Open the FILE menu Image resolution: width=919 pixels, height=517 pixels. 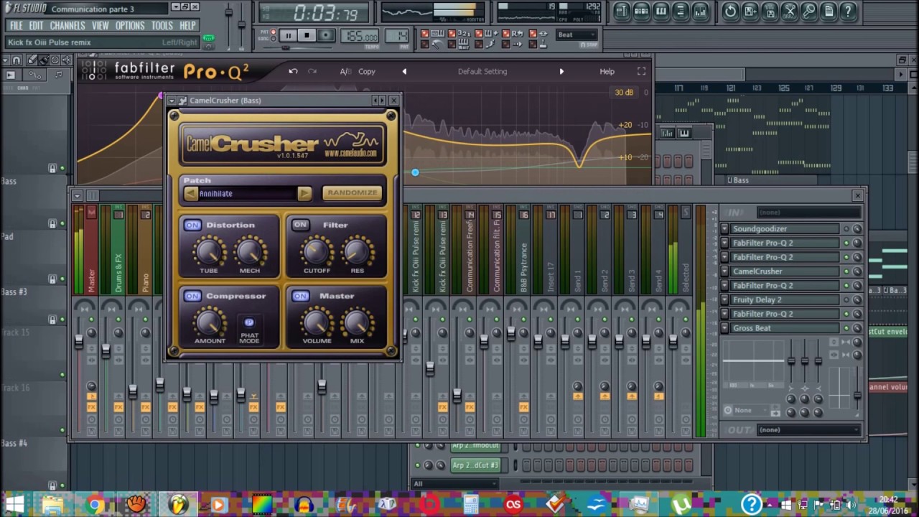coord(16,25)
